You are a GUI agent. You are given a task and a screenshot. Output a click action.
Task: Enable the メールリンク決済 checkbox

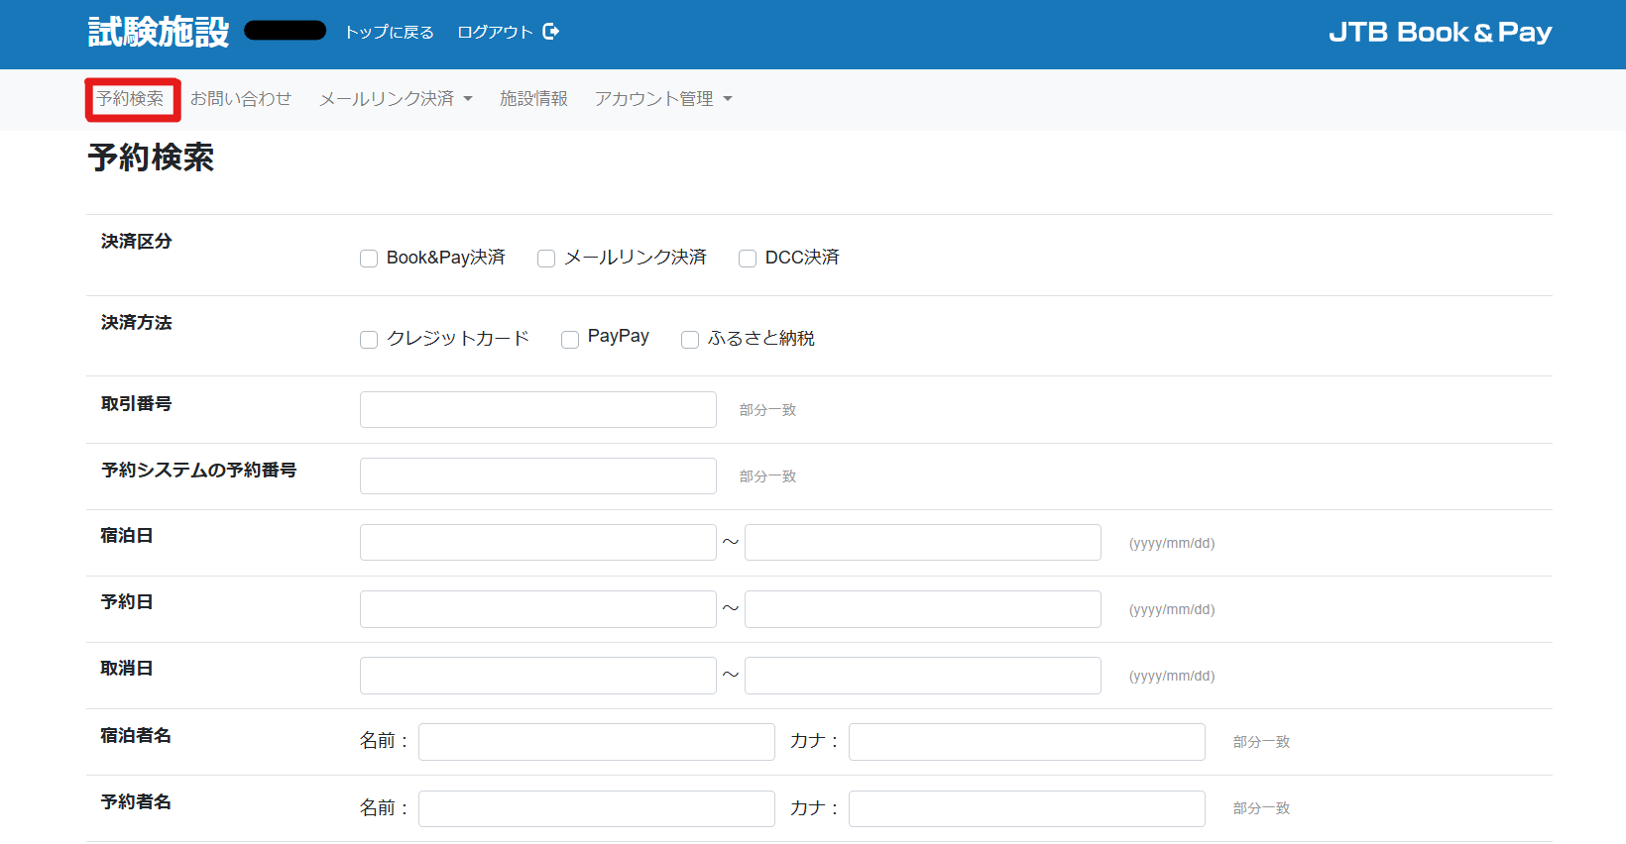click(546, 259)
